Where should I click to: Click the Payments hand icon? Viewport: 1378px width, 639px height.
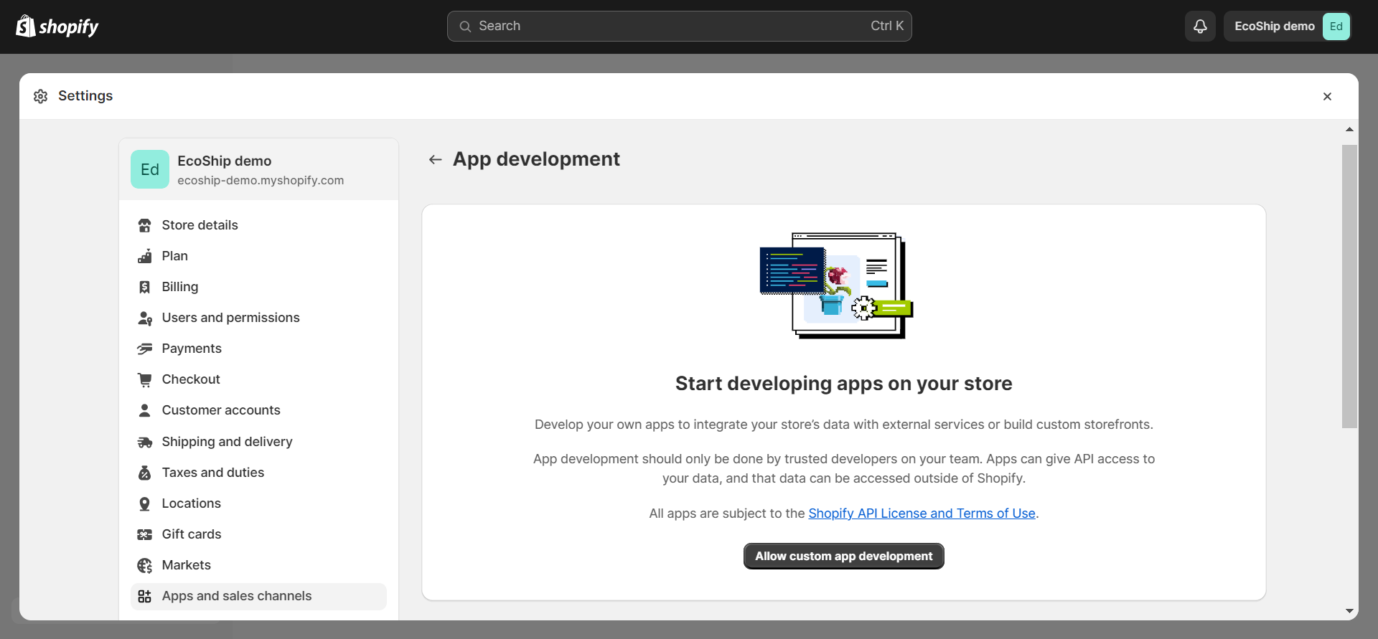click(x=145, y=349)
